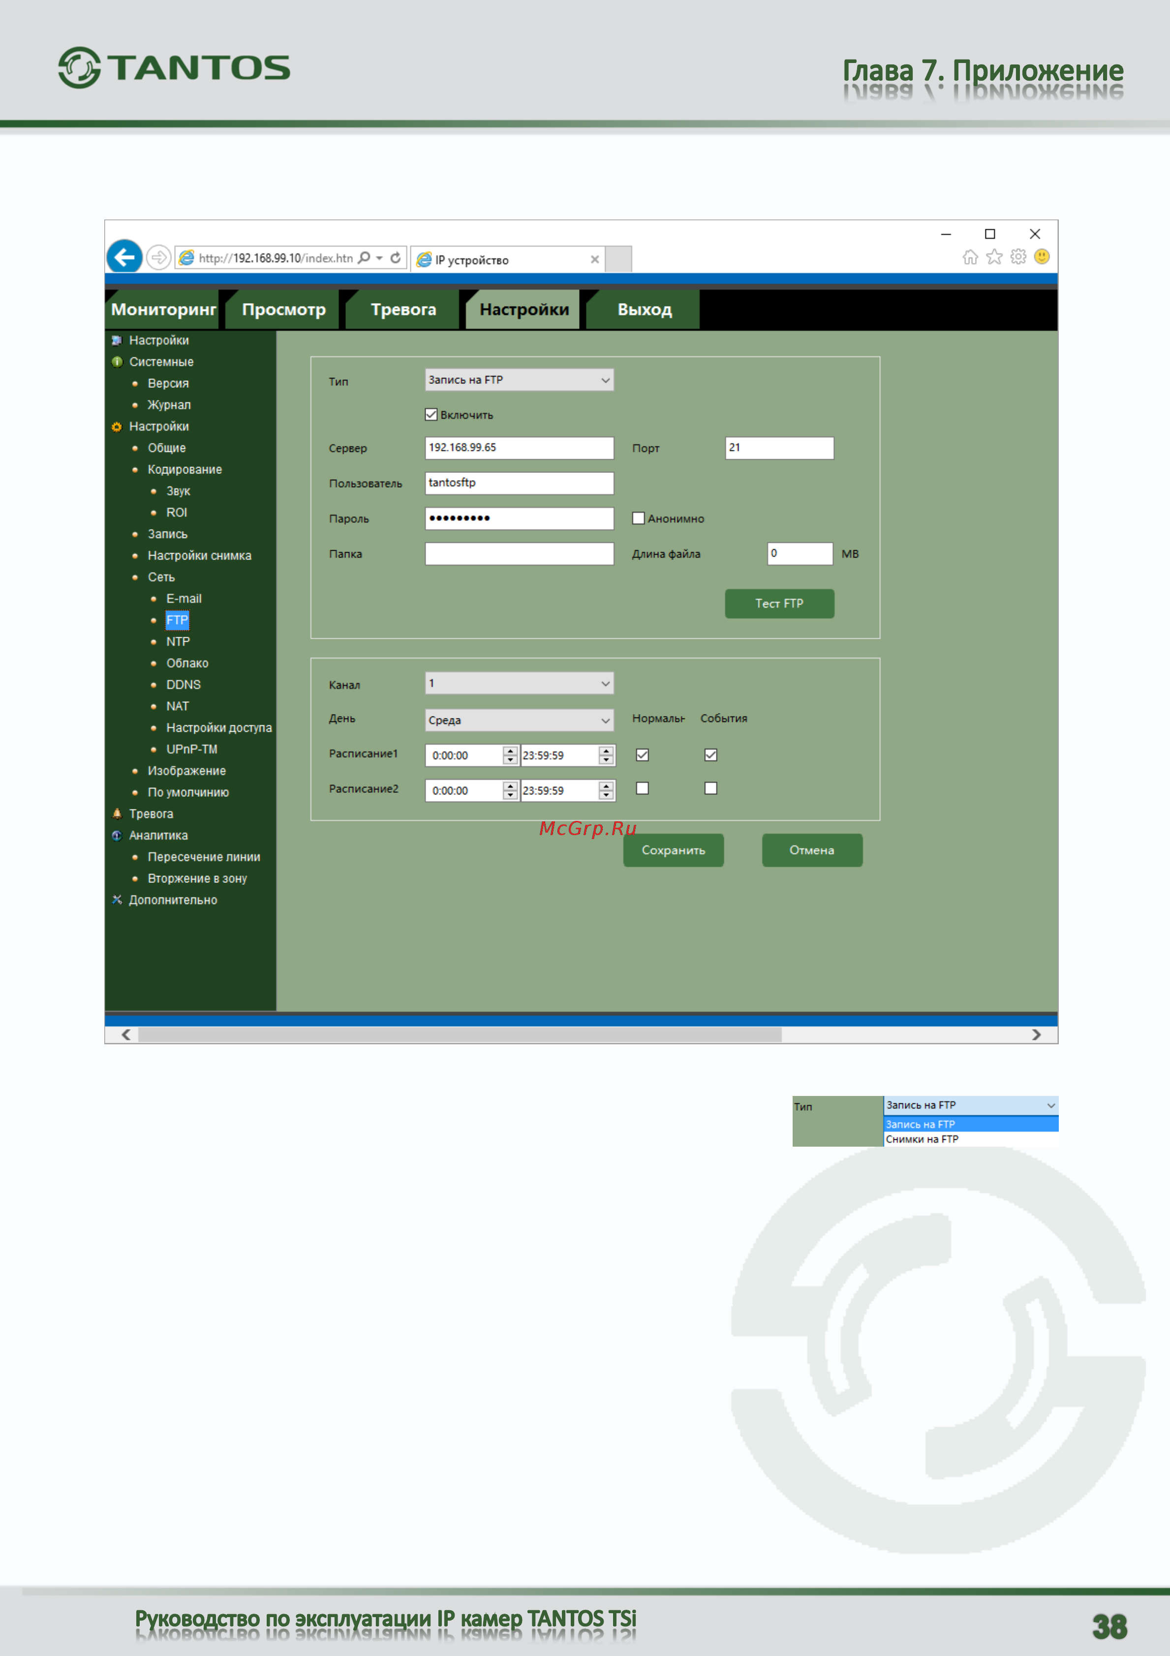
Task: Open the Тип dropdown in the form
Action: coord(519,380)
